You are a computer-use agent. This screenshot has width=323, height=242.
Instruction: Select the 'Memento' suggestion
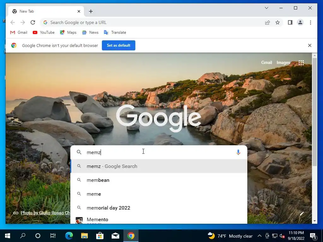(159, 220)
